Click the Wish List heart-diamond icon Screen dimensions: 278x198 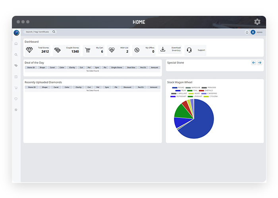pyautogui.click(x=112, y=50)
